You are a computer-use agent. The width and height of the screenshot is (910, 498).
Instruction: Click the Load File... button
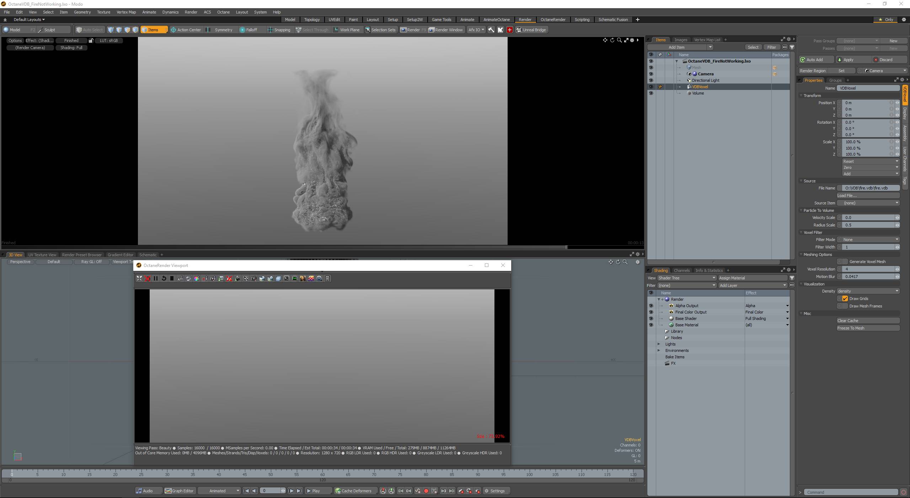point(868,196)
